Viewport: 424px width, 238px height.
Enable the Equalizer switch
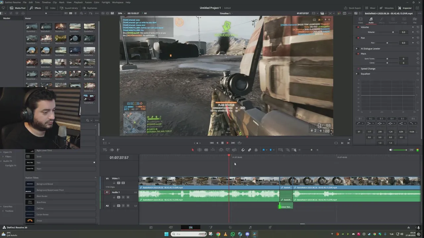click(x=357, y=74)
